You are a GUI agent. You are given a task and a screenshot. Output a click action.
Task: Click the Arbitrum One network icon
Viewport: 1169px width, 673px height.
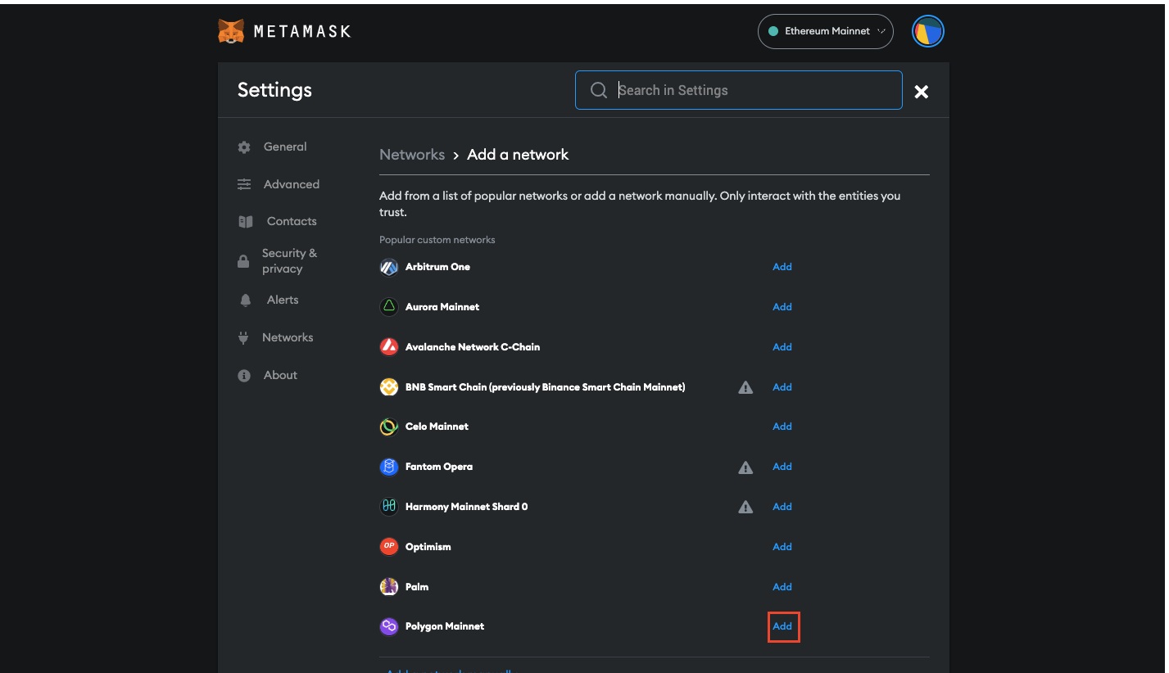click(x=388, y=267)
